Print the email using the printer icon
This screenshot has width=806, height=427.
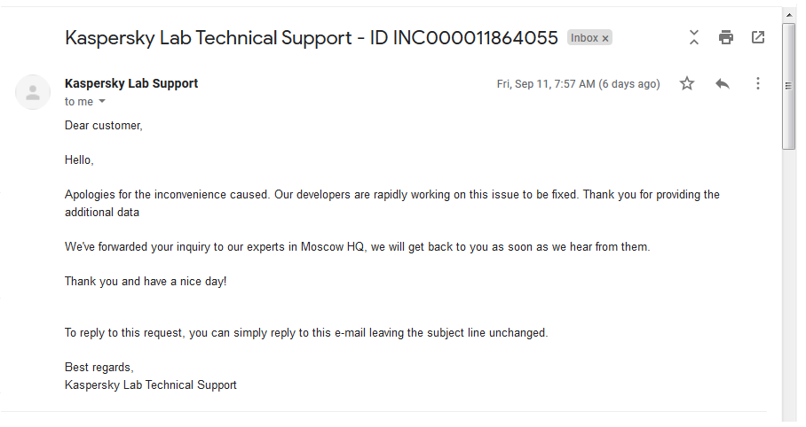pyautogui.click(x=726, y=37)
